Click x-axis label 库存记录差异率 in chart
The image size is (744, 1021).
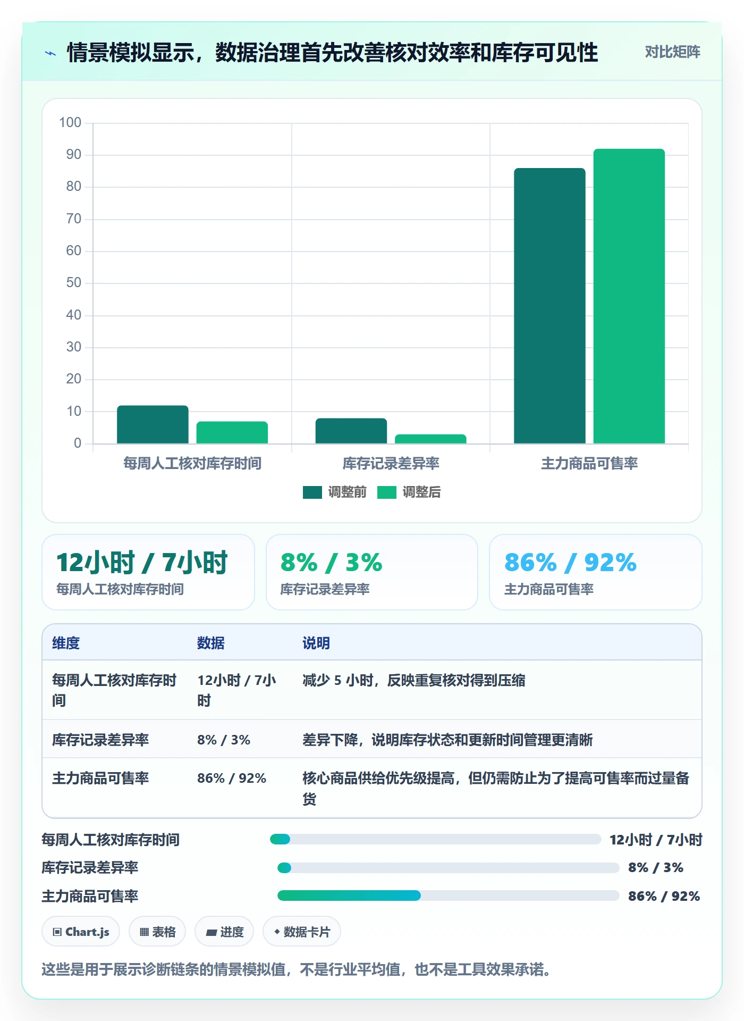391,463
